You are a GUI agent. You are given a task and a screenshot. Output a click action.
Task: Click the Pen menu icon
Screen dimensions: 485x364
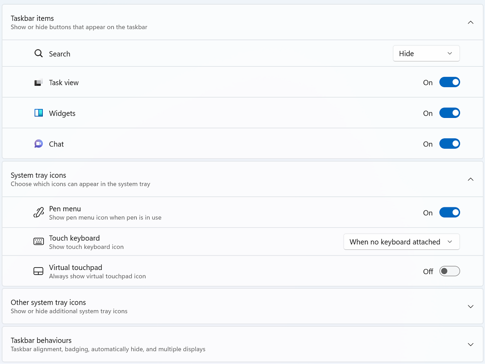(38, 213)
